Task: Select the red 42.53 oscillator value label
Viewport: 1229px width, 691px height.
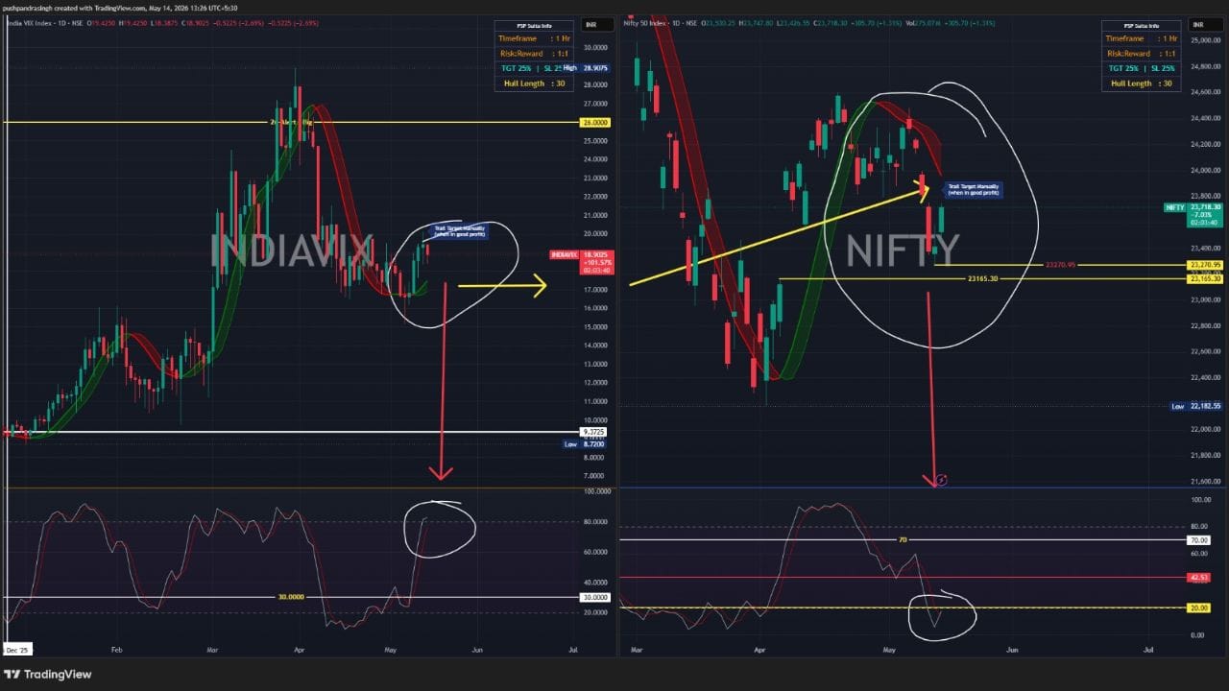Action: tap(1199, 578)
